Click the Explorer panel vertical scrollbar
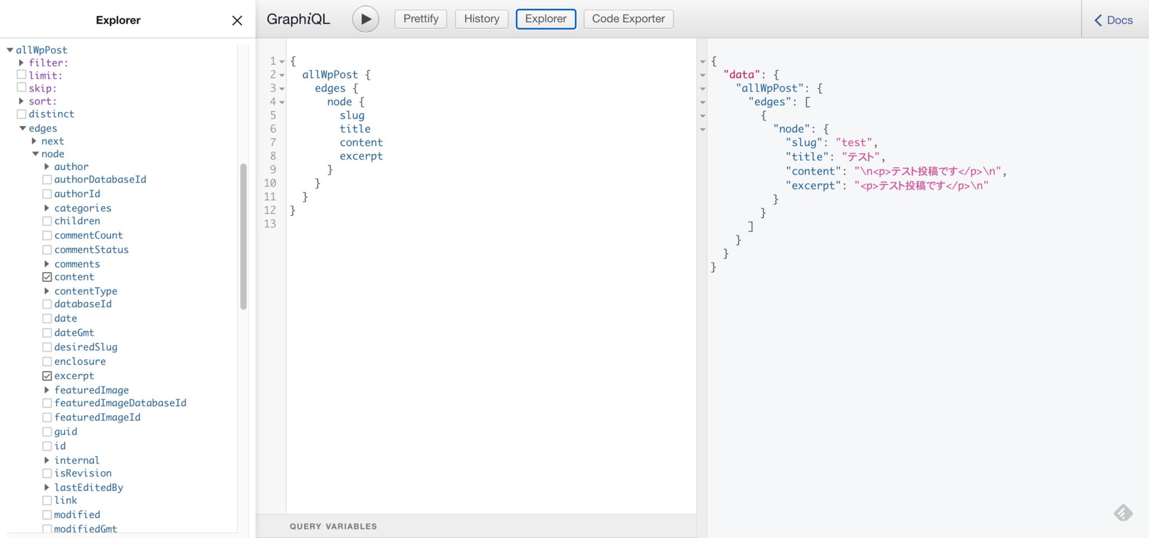The image size is (1149, 538). pyautogui.click(x=243, y=236)
